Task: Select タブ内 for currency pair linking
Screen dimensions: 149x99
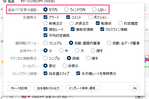Action: pos(45,9)
